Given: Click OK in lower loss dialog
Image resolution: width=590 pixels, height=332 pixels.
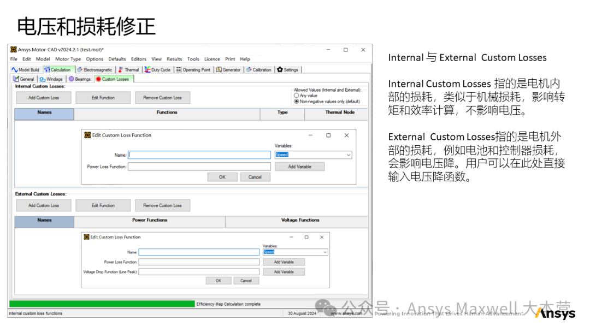Looking at the screenshot, I should (219, 281).
